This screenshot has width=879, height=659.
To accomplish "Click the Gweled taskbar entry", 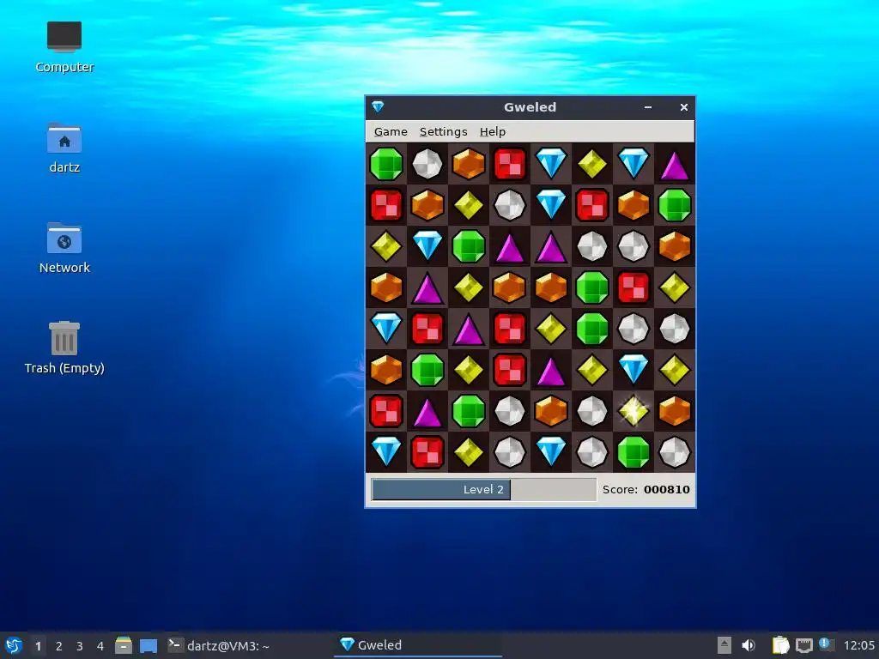I will coord(418,645).
